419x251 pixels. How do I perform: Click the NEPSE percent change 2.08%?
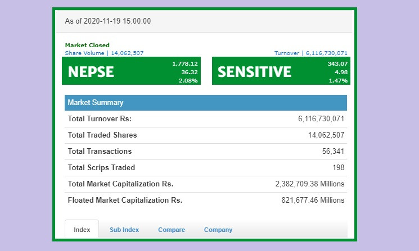tap(188, 80)
